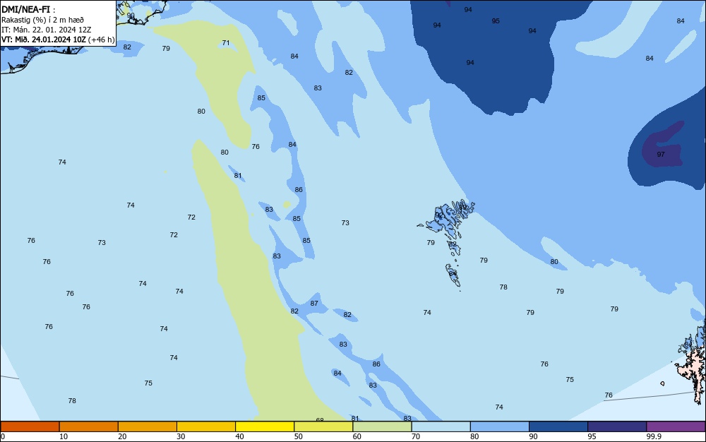Click the Shetland Islands outline at the right edge
The width and height of the screenshot is (706, 442).
(x=693, y=360)
